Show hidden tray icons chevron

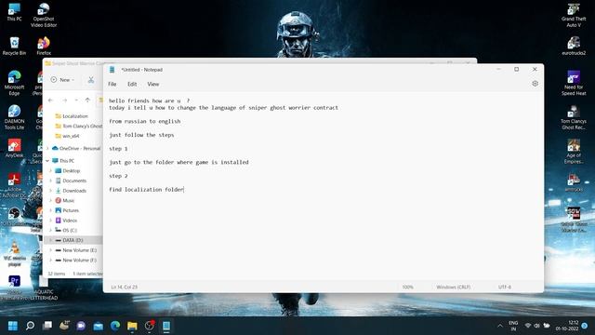[x=500, y=326]
